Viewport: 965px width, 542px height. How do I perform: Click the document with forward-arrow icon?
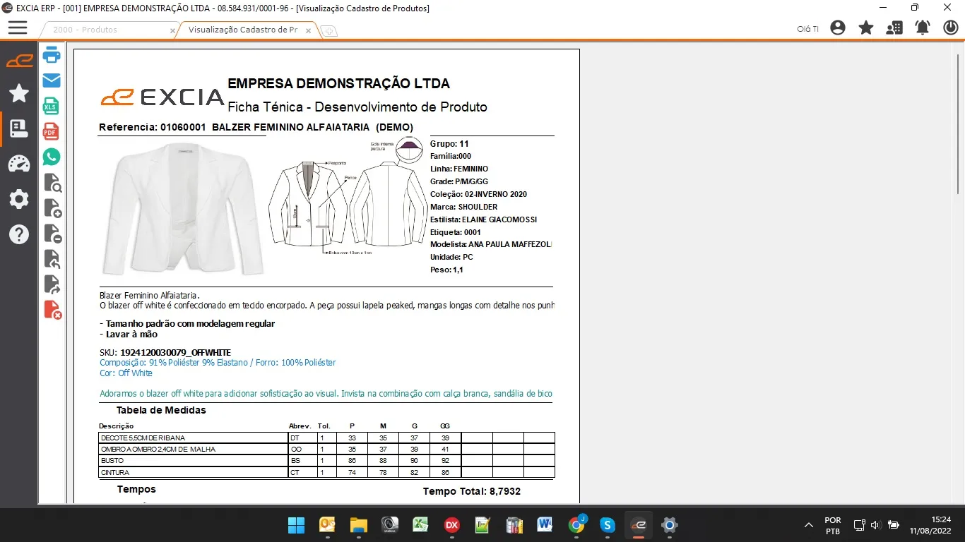[x=52, y=284]
